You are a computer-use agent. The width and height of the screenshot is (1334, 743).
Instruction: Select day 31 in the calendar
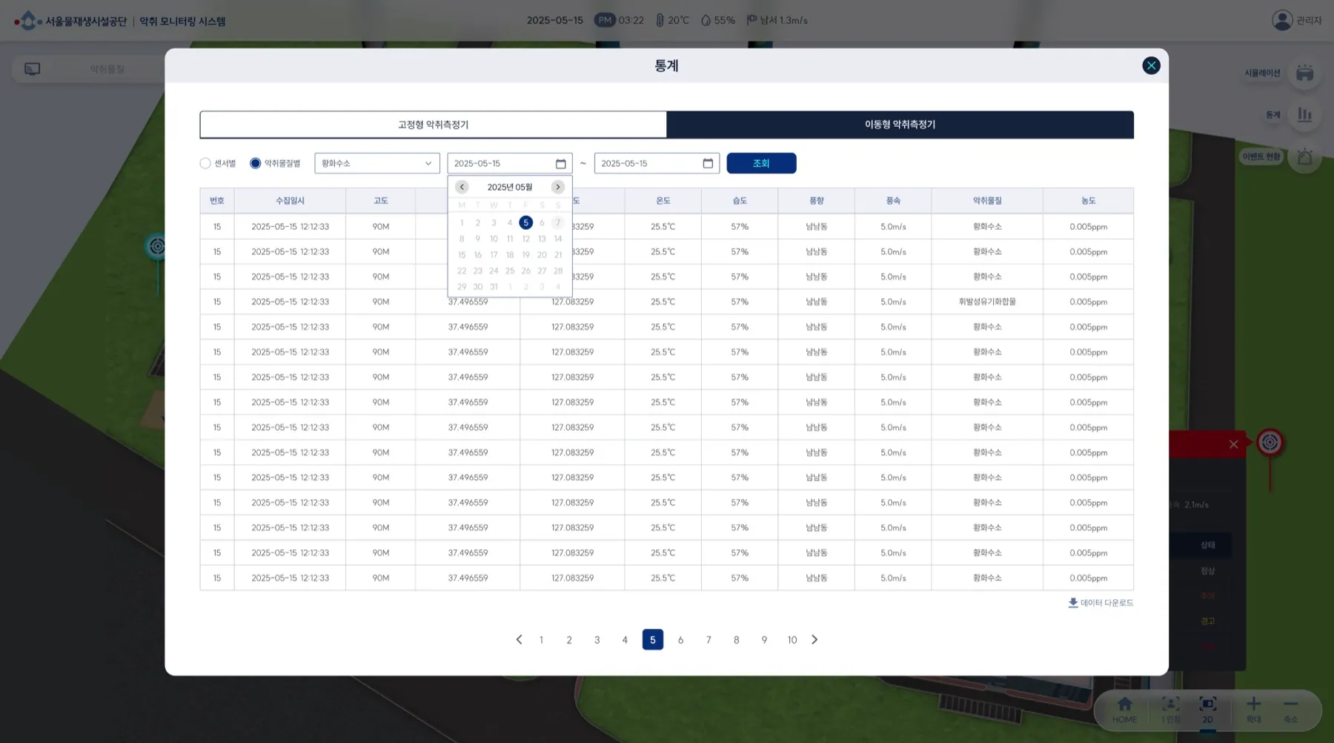click(x=494, y=287)
